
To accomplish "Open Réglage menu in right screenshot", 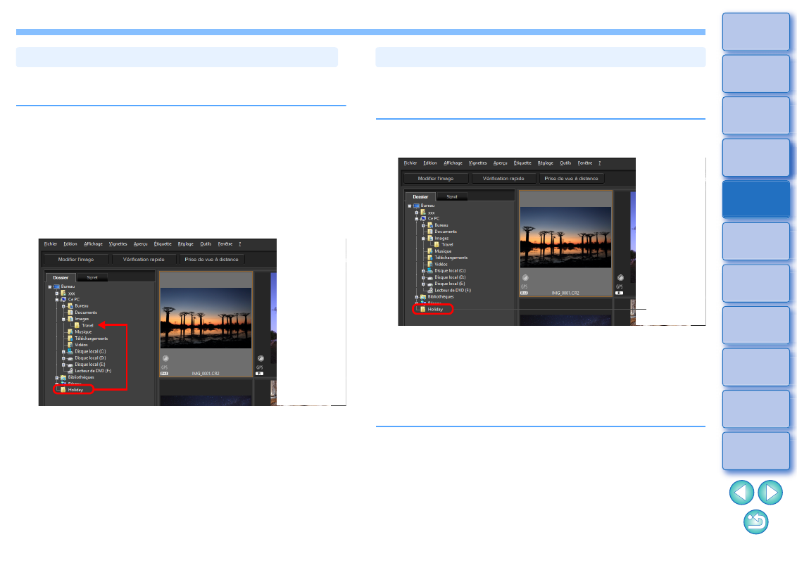I will pos(545,163).
